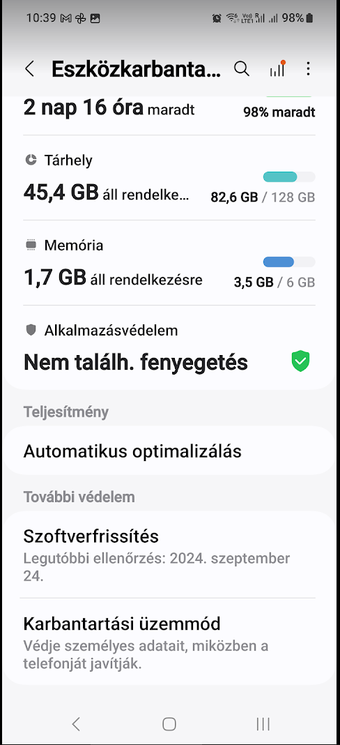Tap the Android back navigation button
This screenshot has height=745, width=340.
click(x=76, y=723)
